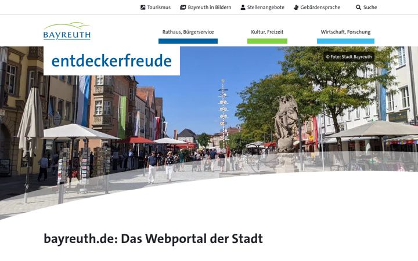Open the Bayreuth logo home link
418x261 pixels.
coord(67,31)
